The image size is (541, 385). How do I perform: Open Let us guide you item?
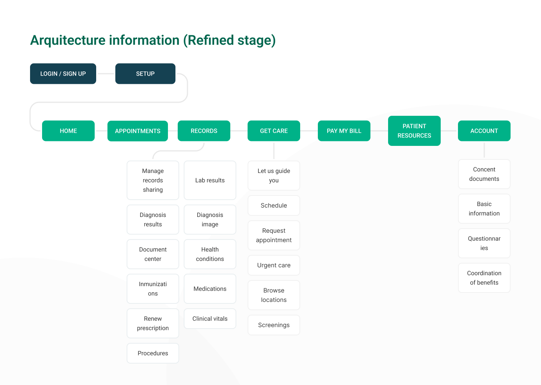[x=274, y=176]
